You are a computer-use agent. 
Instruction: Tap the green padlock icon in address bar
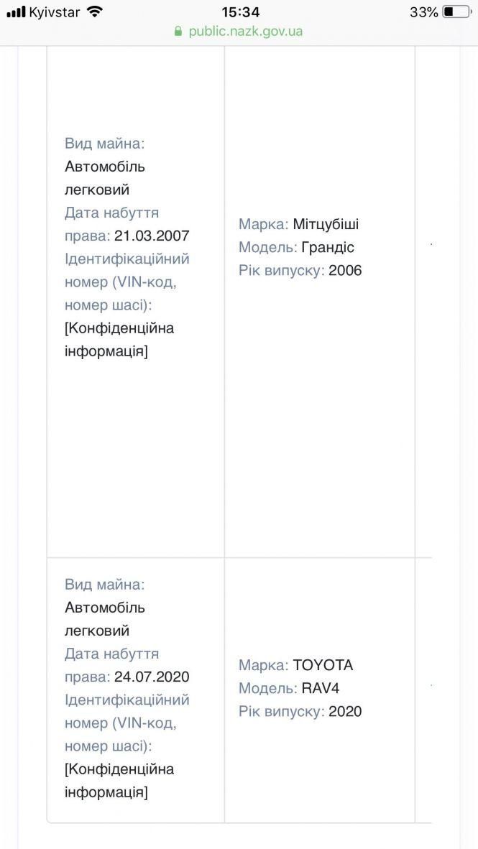(x=179, y=32)
